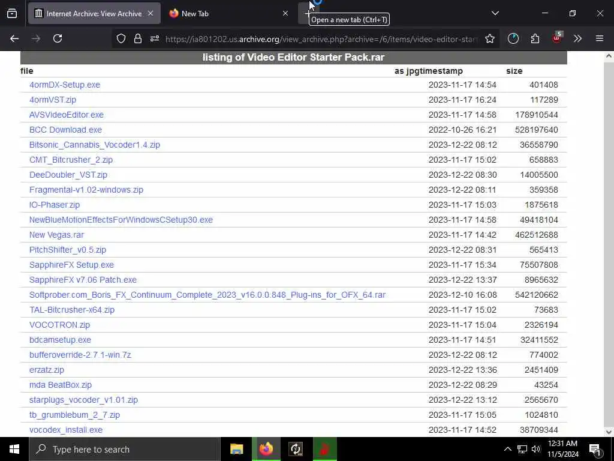Show more toolbar tools overflow chevron
The image size is (614, 461).
[x=577, y=38]
